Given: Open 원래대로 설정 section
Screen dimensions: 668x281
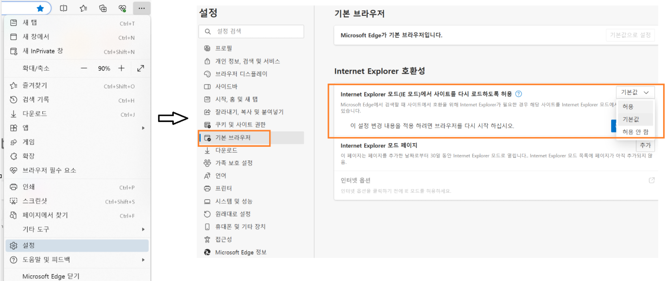Looking at the screenshot, I should pos(251,214).
